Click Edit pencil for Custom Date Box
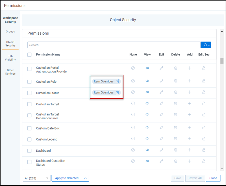 pos(161,127)
